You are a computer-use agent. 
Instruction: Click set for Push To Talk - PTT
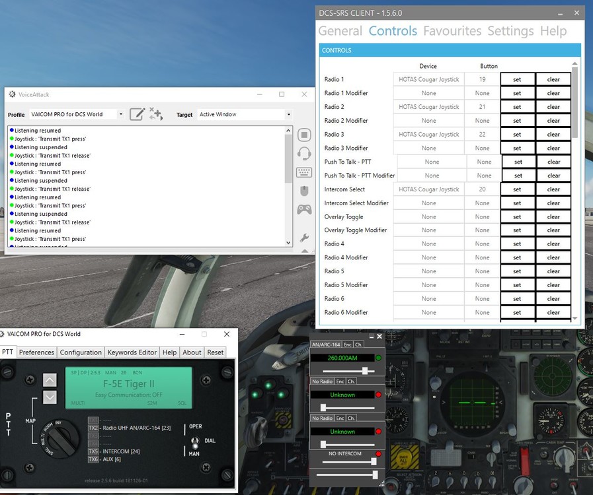click(518, 162)
